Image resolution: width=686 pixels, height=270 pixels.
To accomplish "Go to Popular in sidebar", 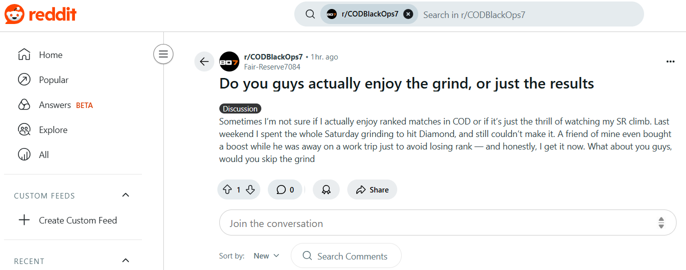I will click(53, 80).
